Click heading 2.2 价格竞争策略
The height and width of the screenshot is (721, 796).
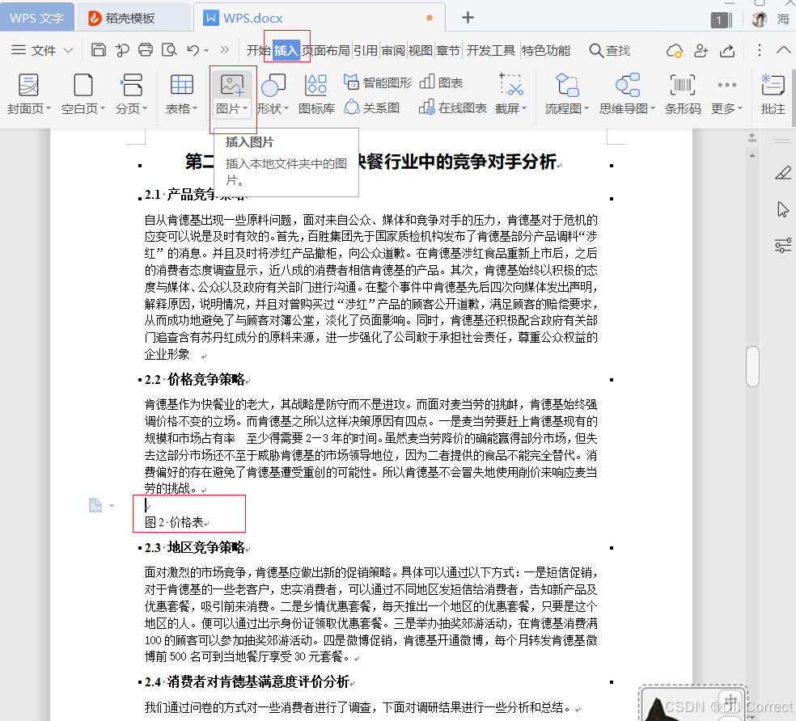194,380
